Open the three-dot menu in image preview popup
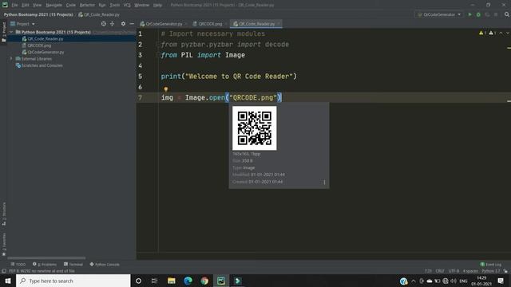511x287 pixels. [324, 183]
